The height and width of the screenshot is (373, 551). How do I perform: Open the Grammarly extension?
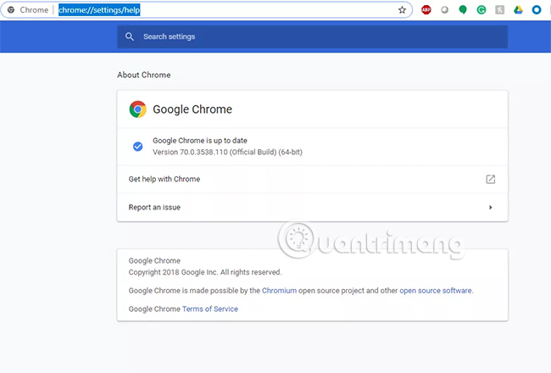[x=481, y=10]
